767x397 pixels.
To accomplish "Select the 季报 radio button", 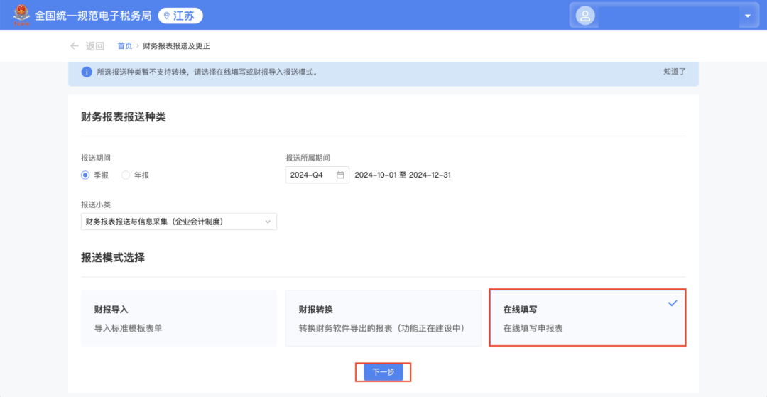I will point(85,175).
